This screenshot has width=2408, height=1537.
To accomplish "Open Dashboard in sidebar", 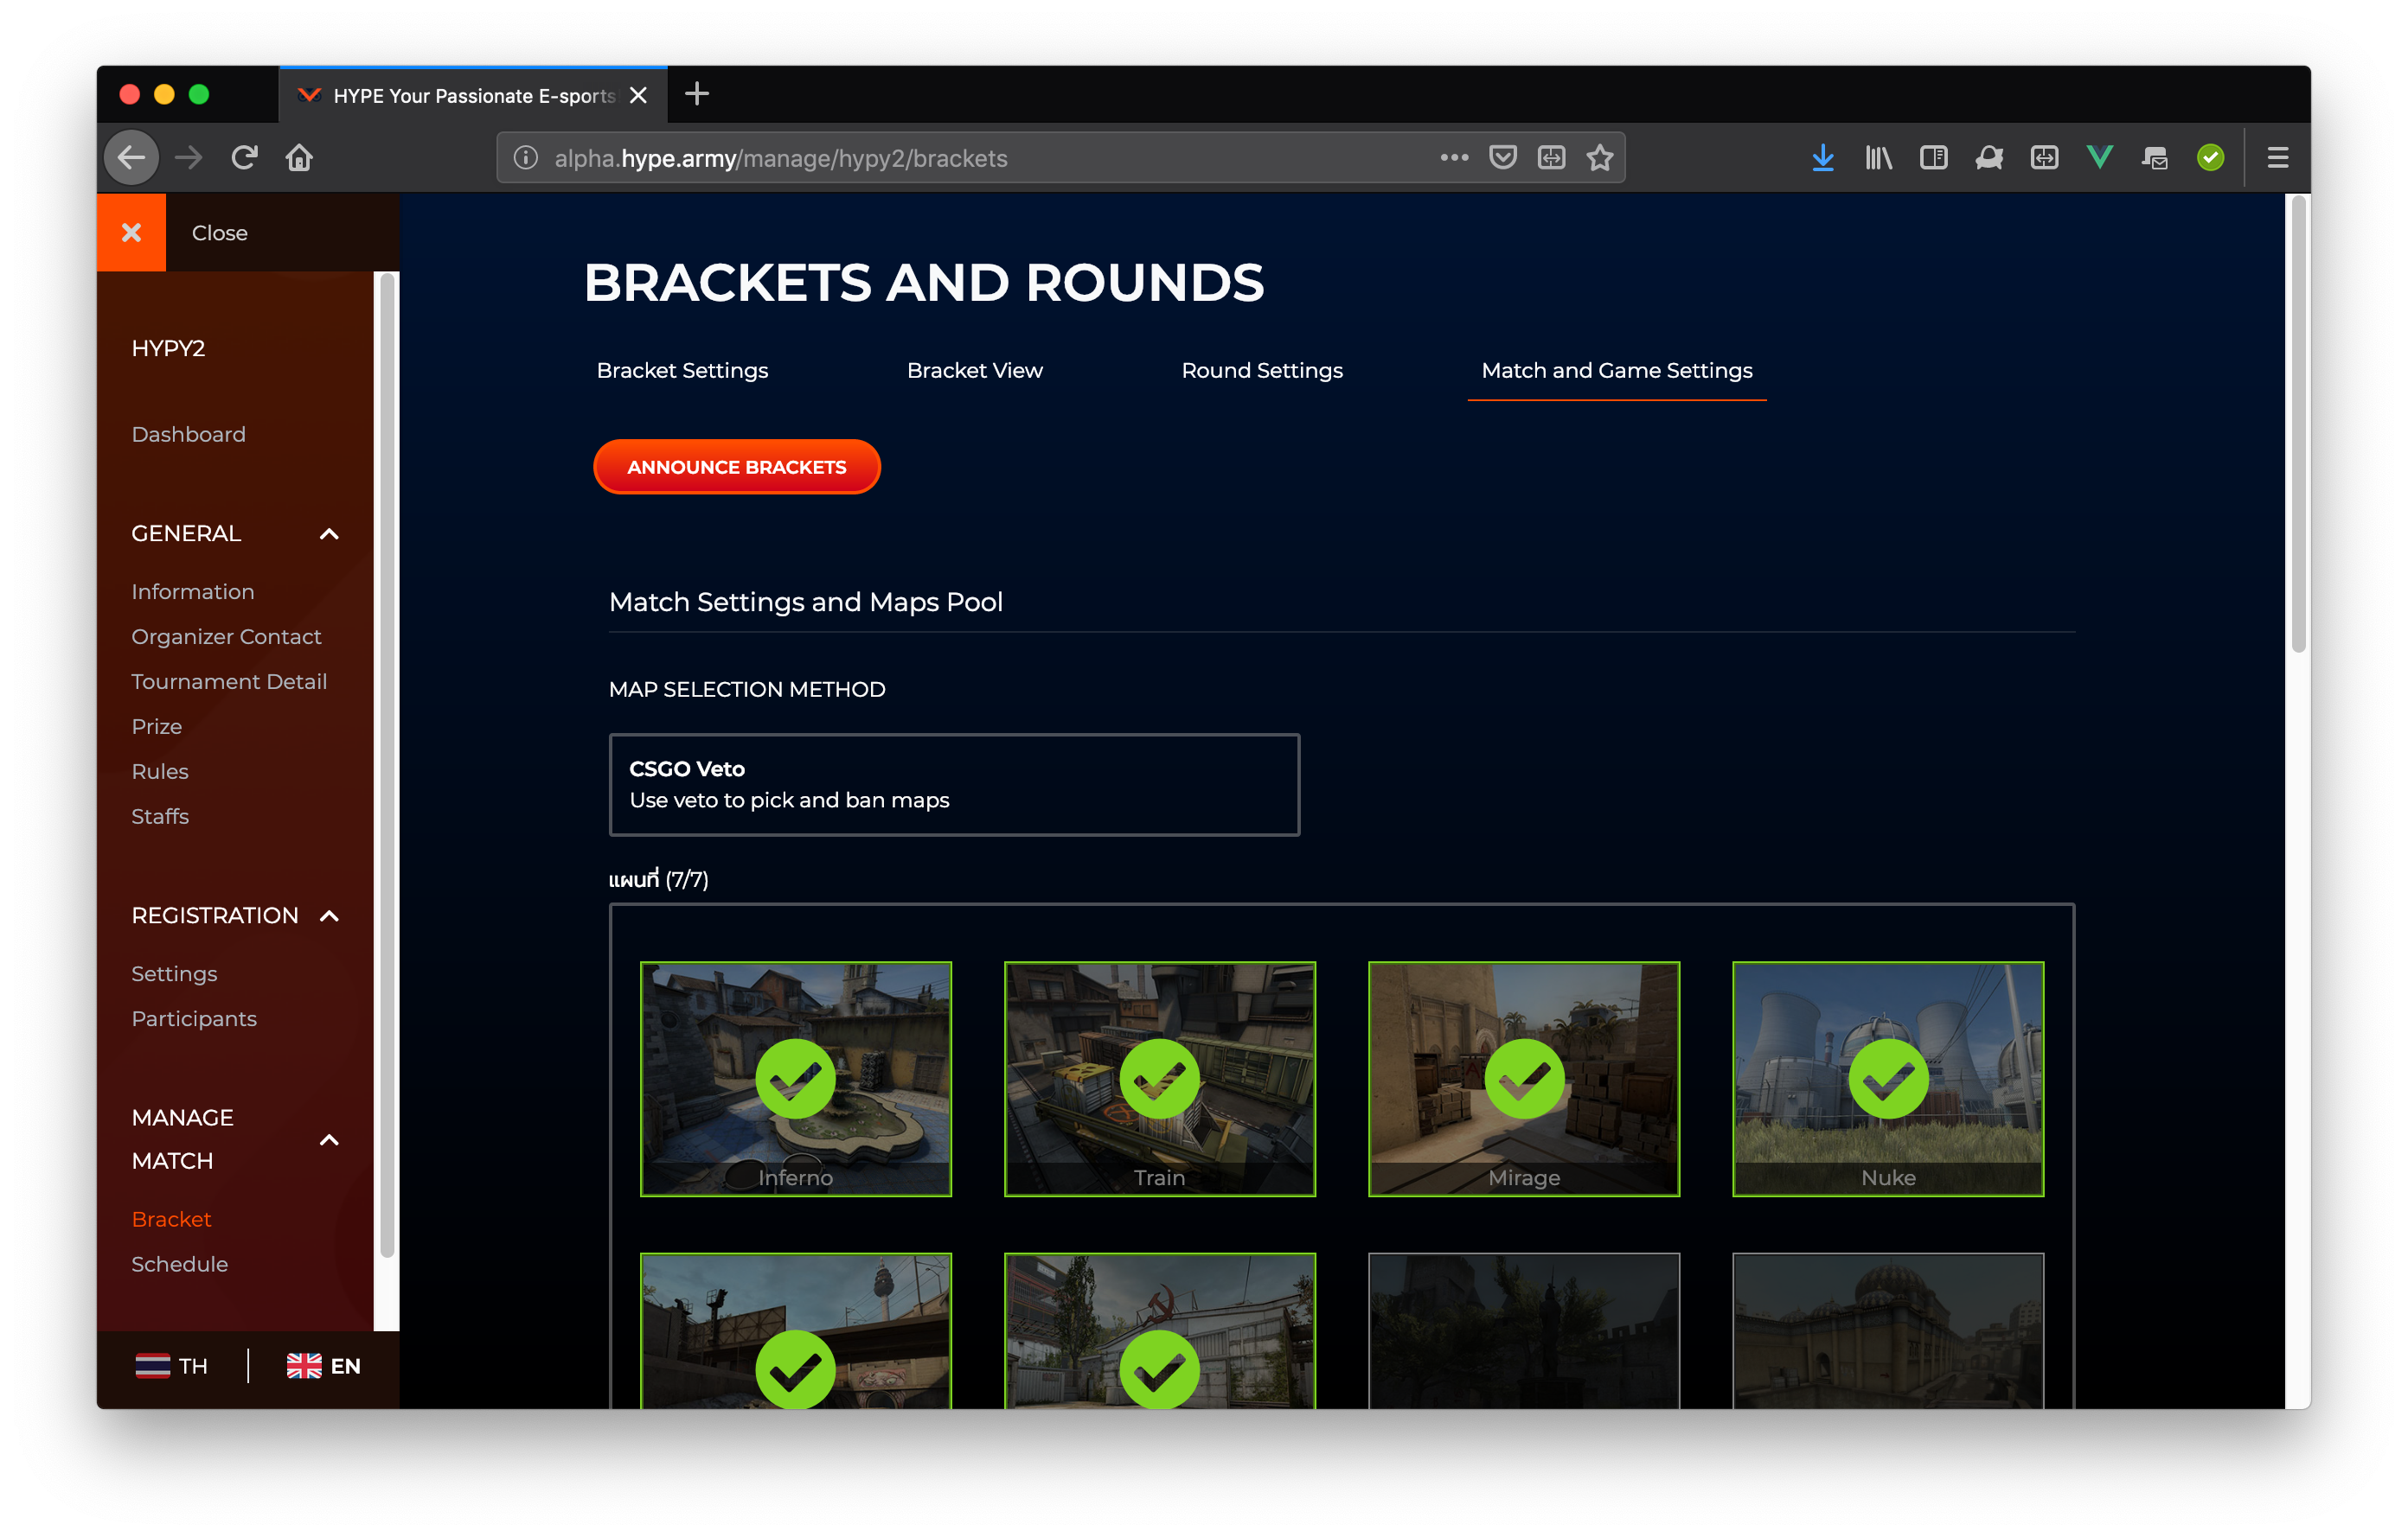I will click(x=188, y=435).
